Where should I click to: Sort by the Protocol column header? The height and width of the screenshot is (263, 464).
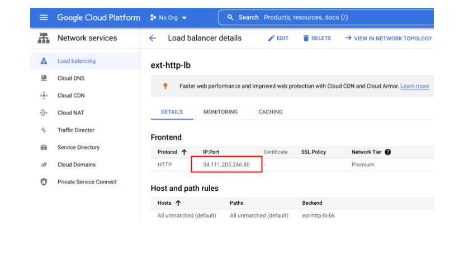pyautogui.click(x=167, y=152)
